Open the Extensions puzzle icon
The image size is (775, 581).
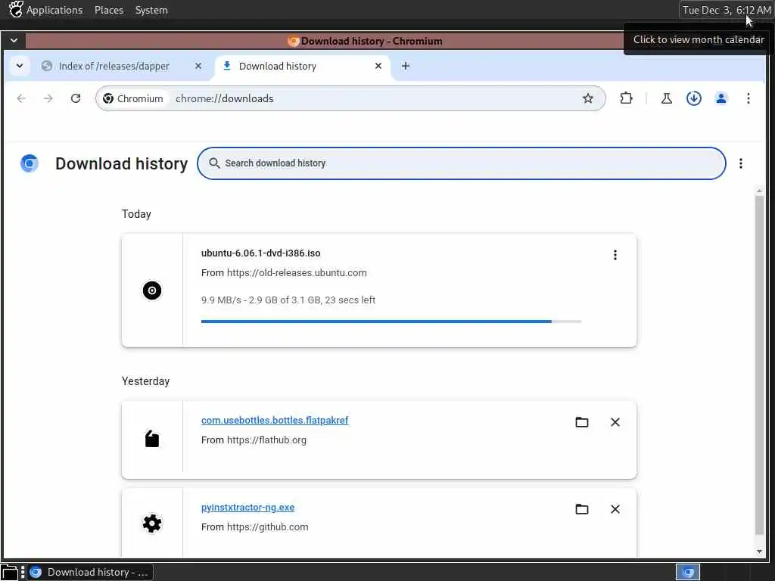point(626,98)
